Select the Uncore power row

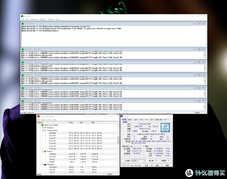pos(77,159)
